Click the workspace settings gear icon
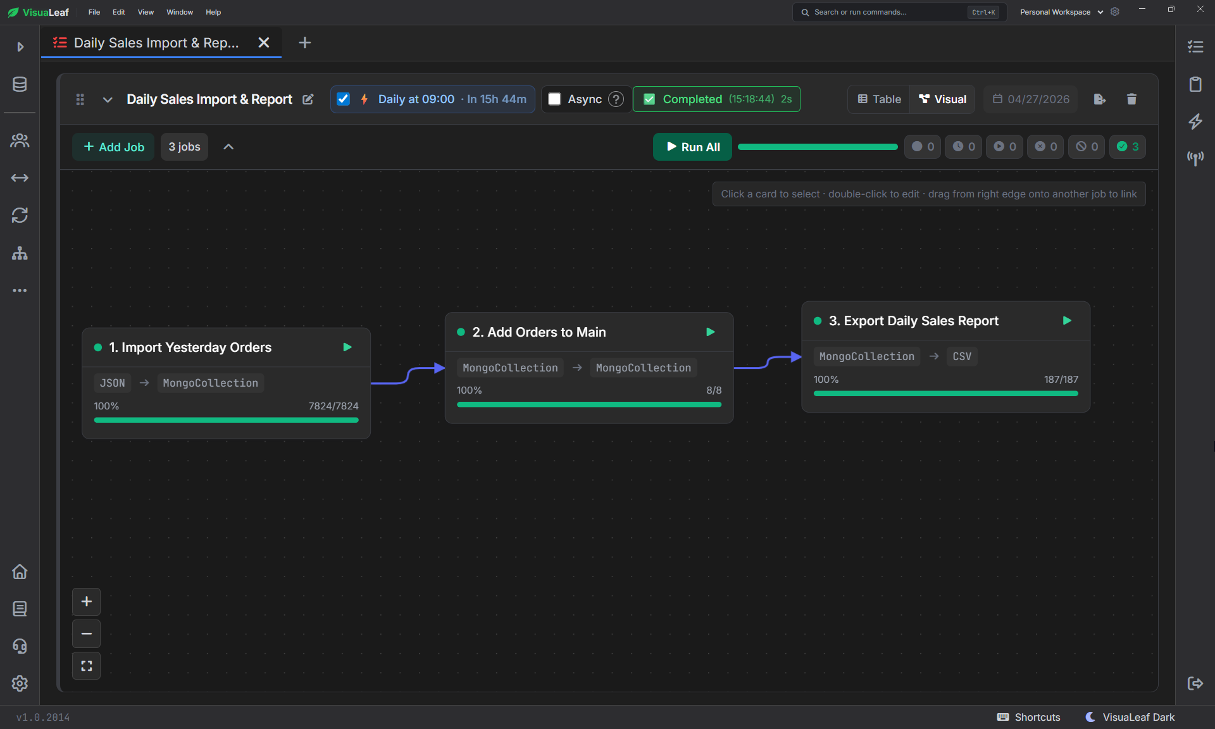Viewport: 1215px width, 729px height. 1115,12
